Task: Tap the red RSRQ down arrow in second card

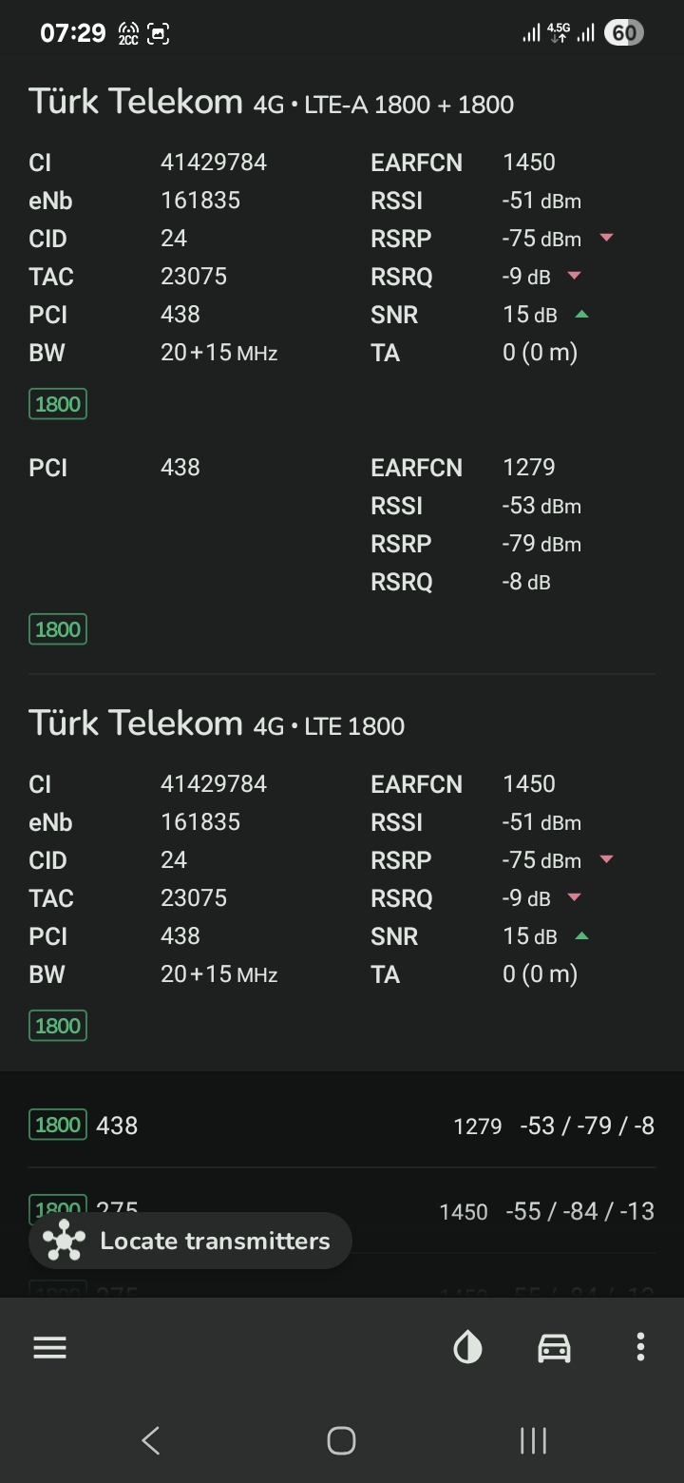Action: point(574,897)
